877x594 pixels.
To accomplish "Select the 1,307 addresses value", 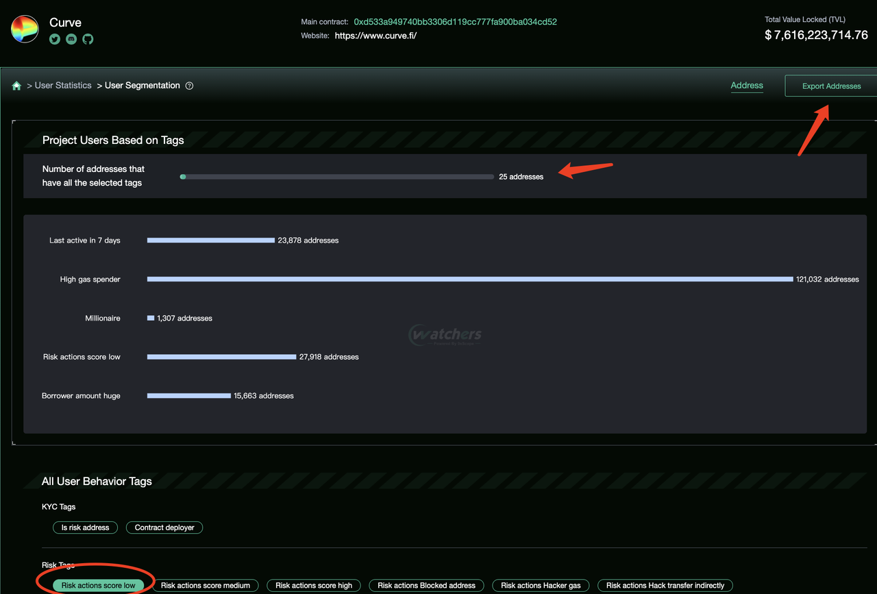I will 184,319.
